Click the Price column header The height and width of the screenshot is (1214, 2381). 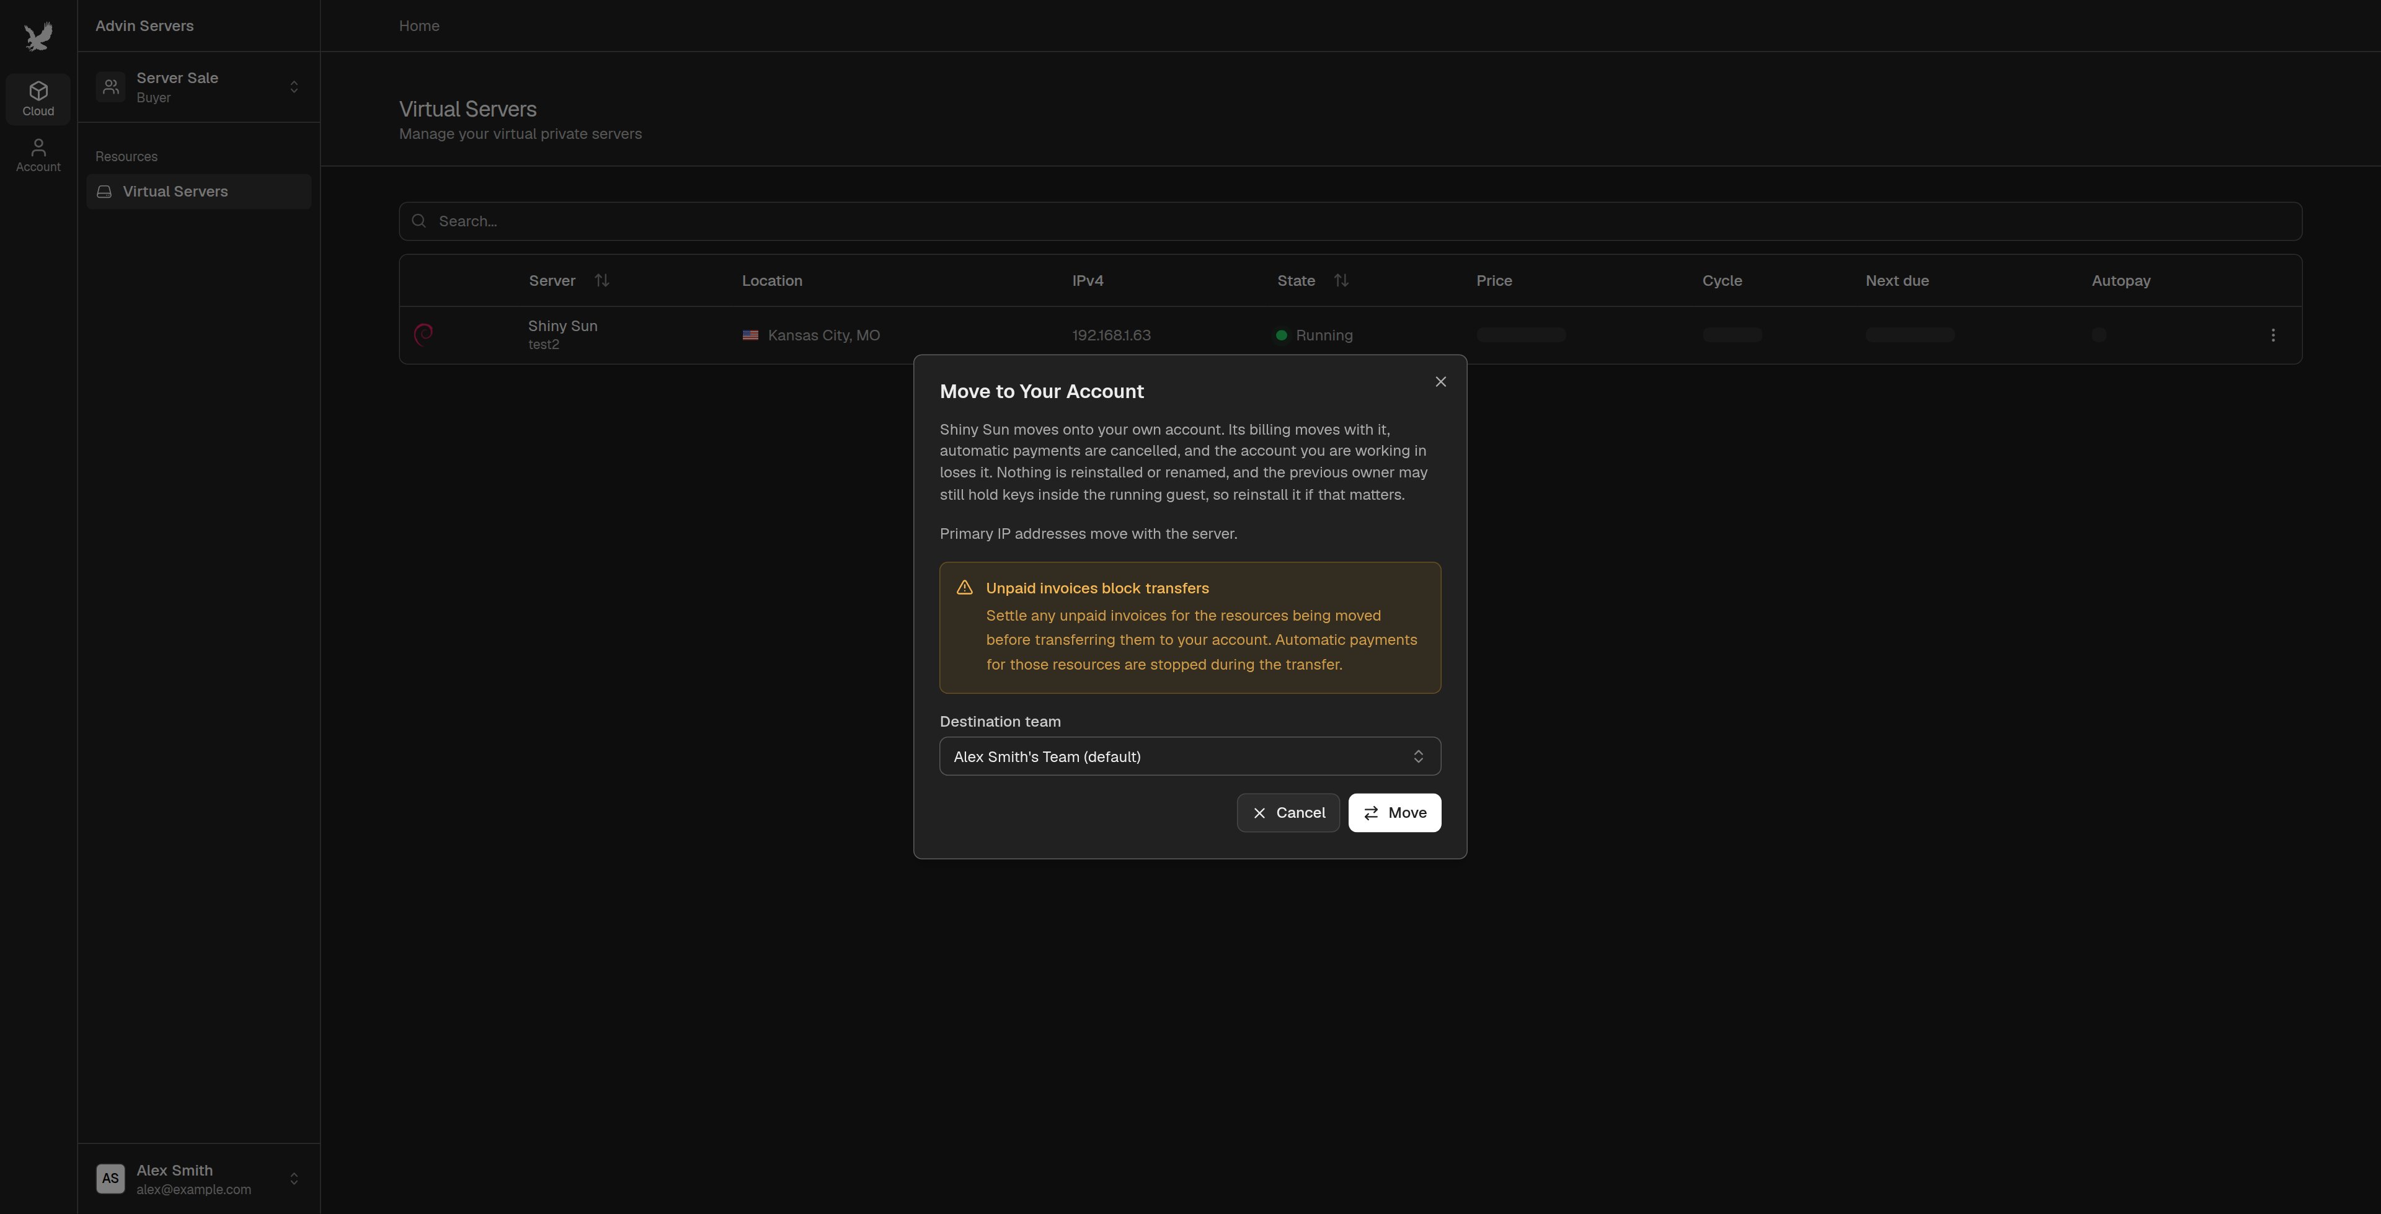click(x=1494, y=280)
